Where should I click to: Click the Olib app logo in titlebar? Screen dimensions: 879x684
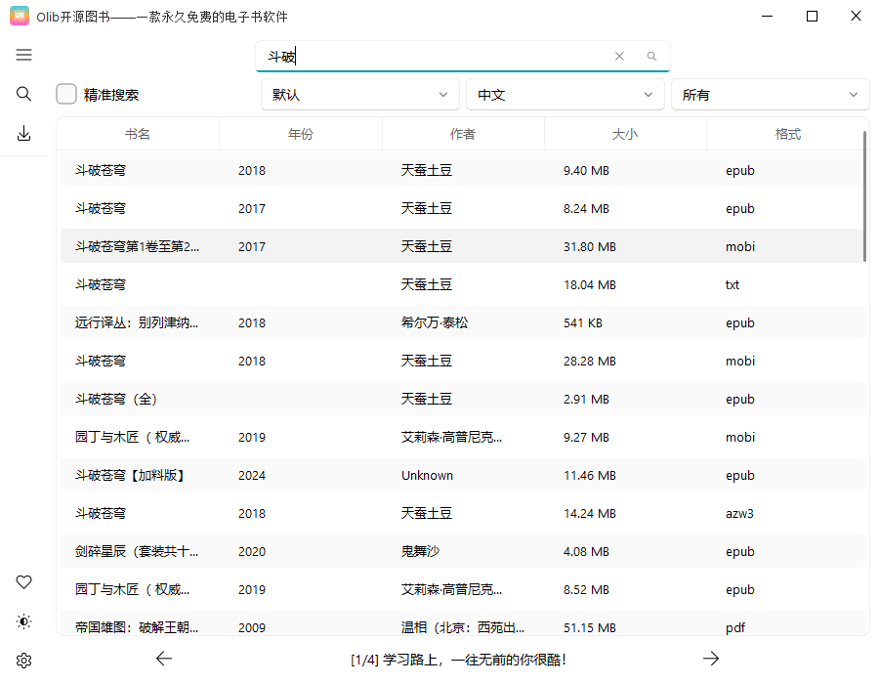(x=19, y=16)
